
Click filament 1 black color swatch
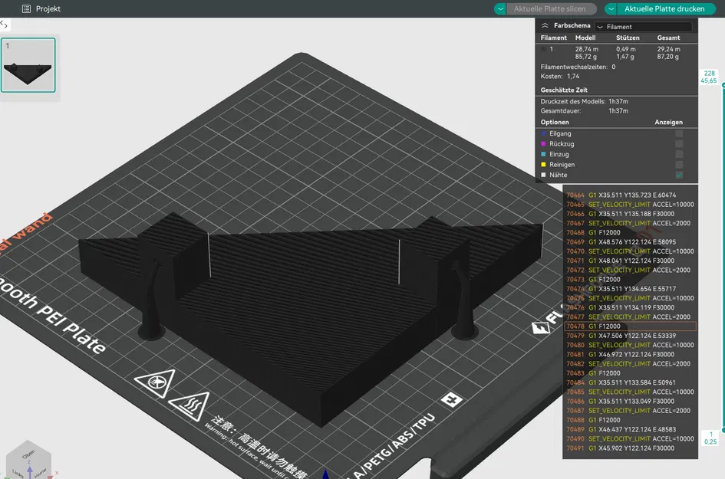tap(544, 49)
